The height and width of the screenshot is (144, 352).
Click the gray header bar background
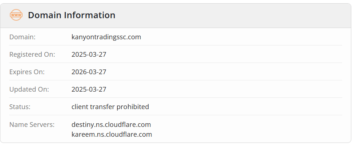(224, 15)
